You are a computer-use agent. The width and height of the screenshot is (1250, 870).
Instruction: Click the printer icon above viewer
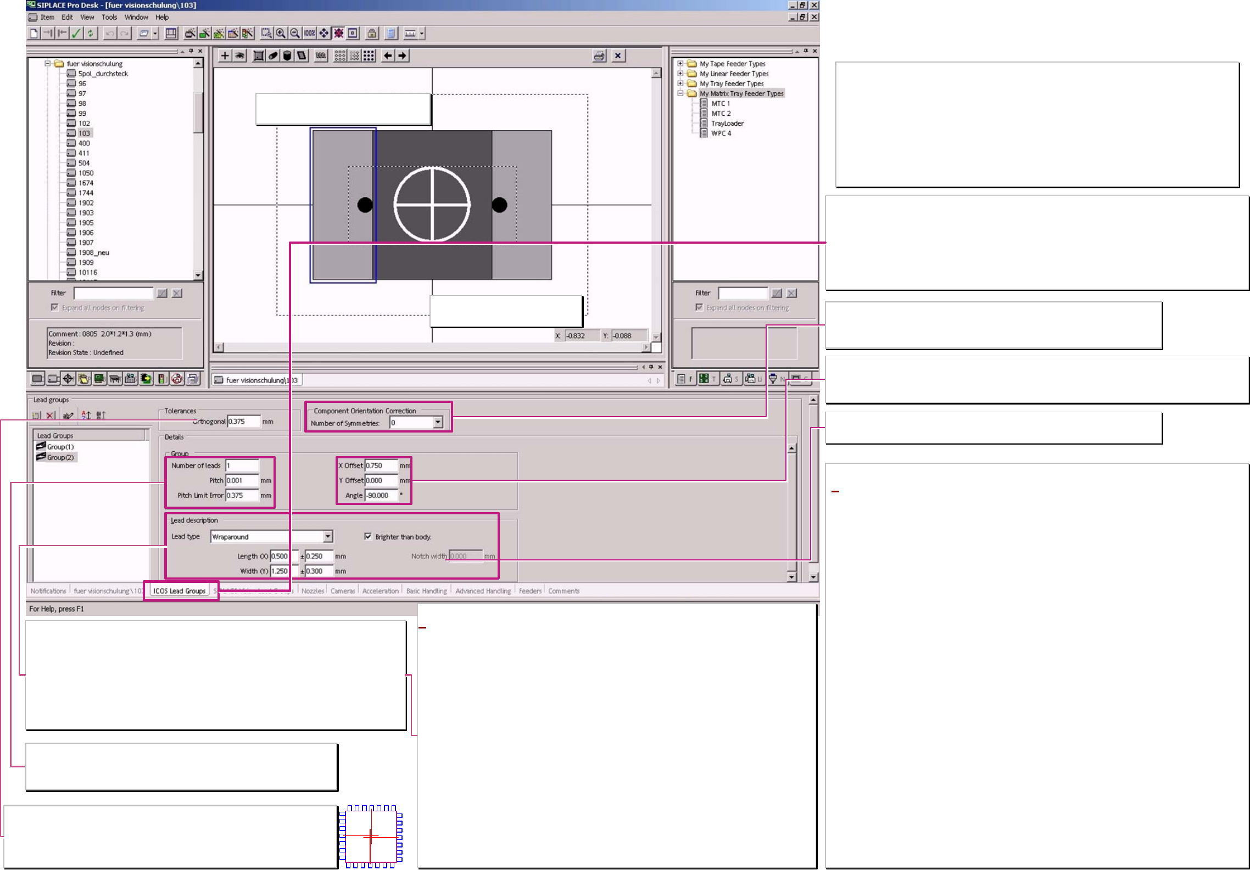(x=599, y=56)
